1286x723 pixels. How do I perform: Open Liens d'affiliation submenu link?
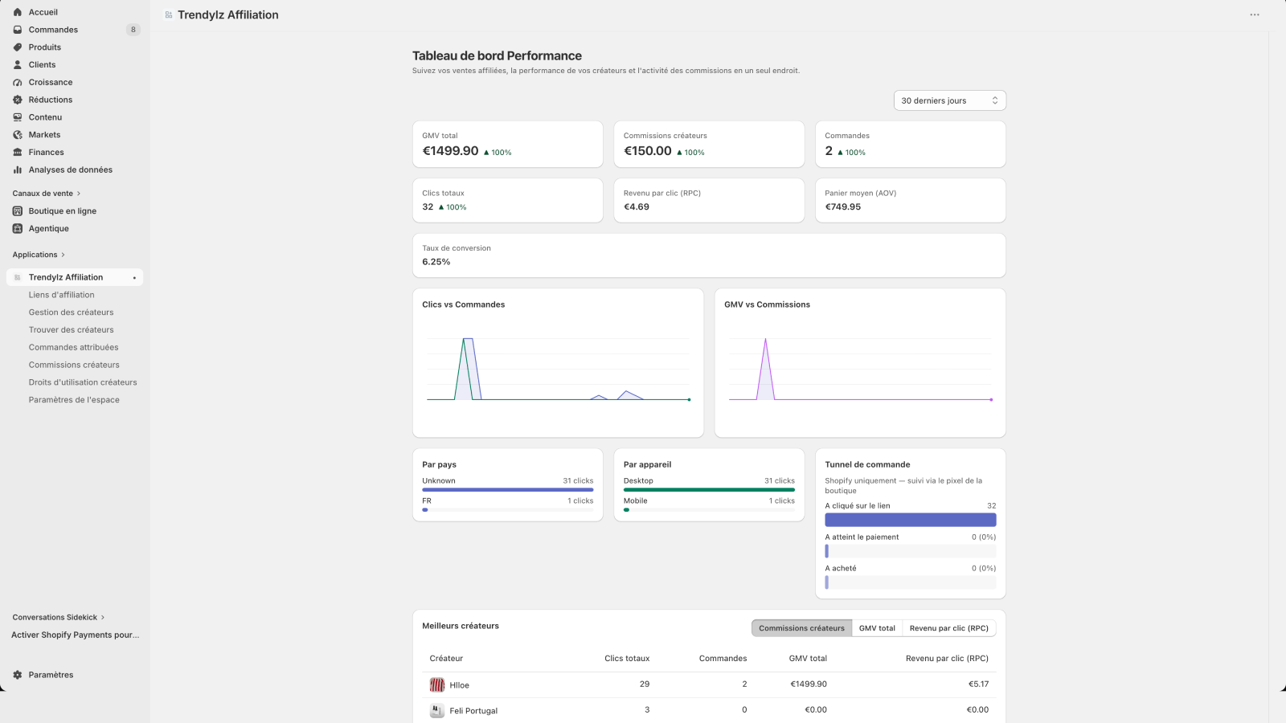(x=62, y=295)
